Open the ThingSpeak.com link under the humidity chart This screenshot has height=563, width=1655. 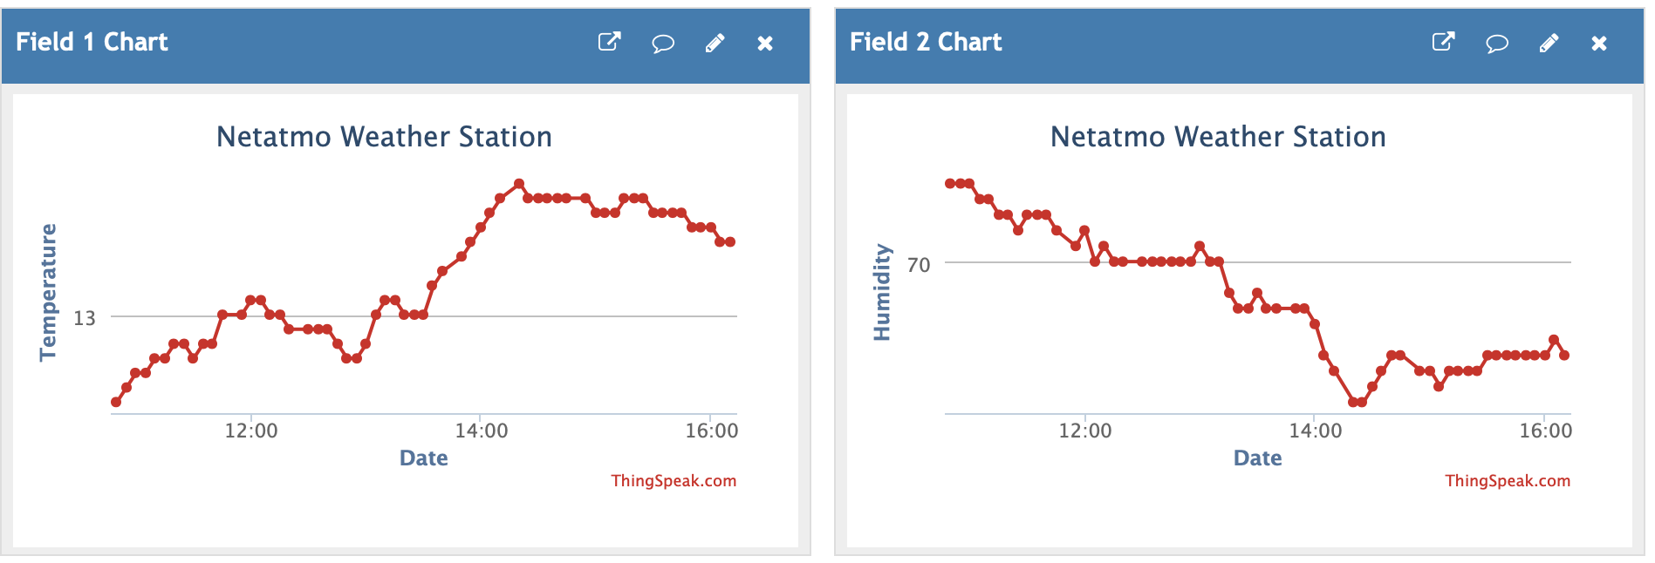1508,480
